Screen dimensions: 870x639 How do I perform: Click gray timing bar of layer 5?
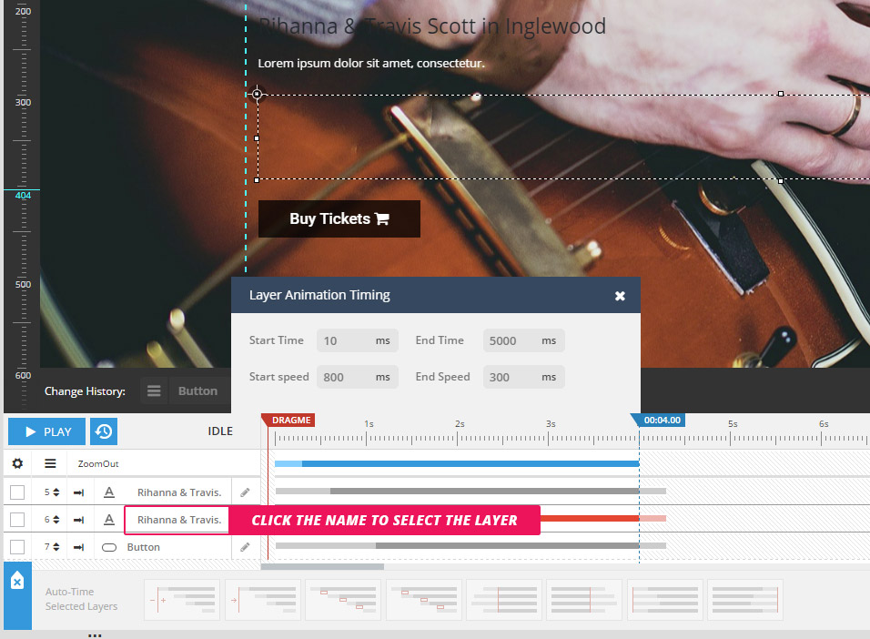point(470,491)
